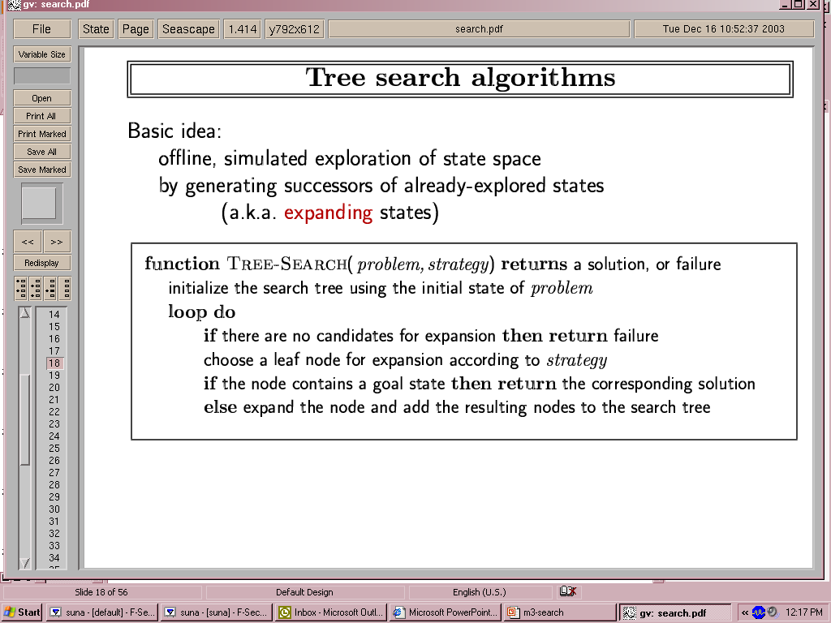Screen dimensions: 831x623
Task: Click the unmark all pages icon
Action: tap(65, 288)
